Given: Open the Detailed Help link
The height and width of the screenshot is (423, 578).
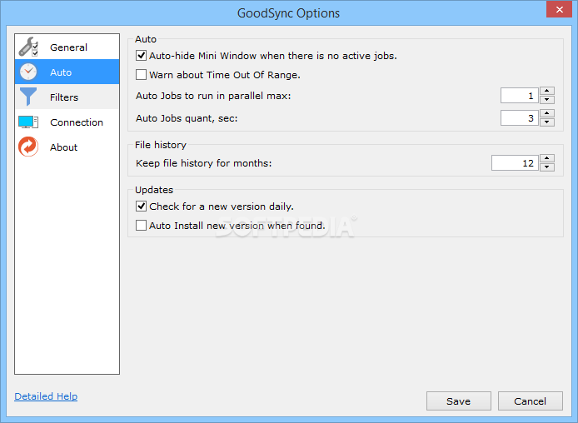Looking at the screenshot, I should pos(46,396).
